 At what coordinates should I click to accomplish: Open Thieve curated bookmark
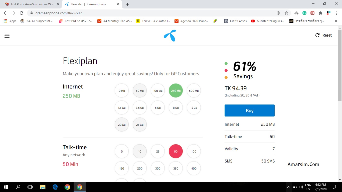pyautogui.click(x=153, y=21)
